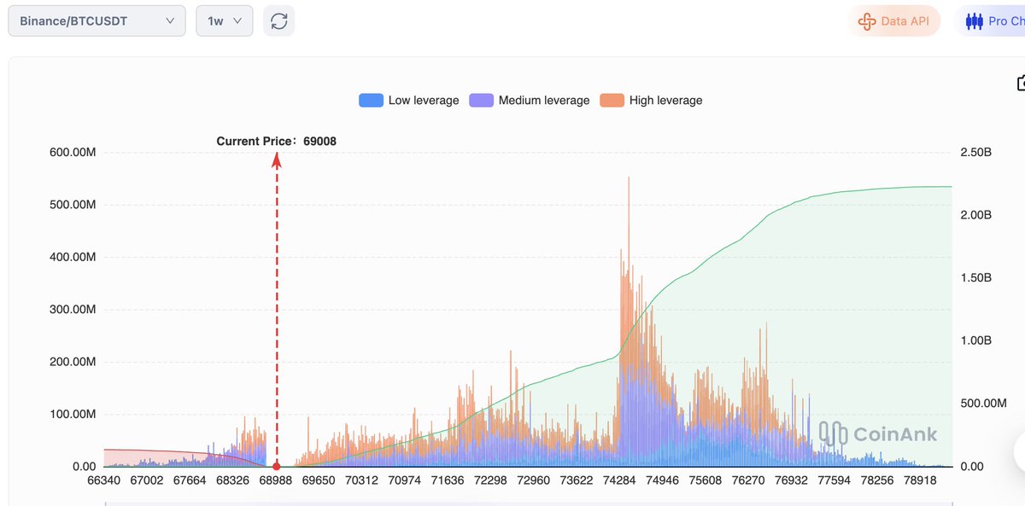Viewport: 1025px width, 506px height.
Task: Click the Data API network icon
Action: tap(866, 21)
